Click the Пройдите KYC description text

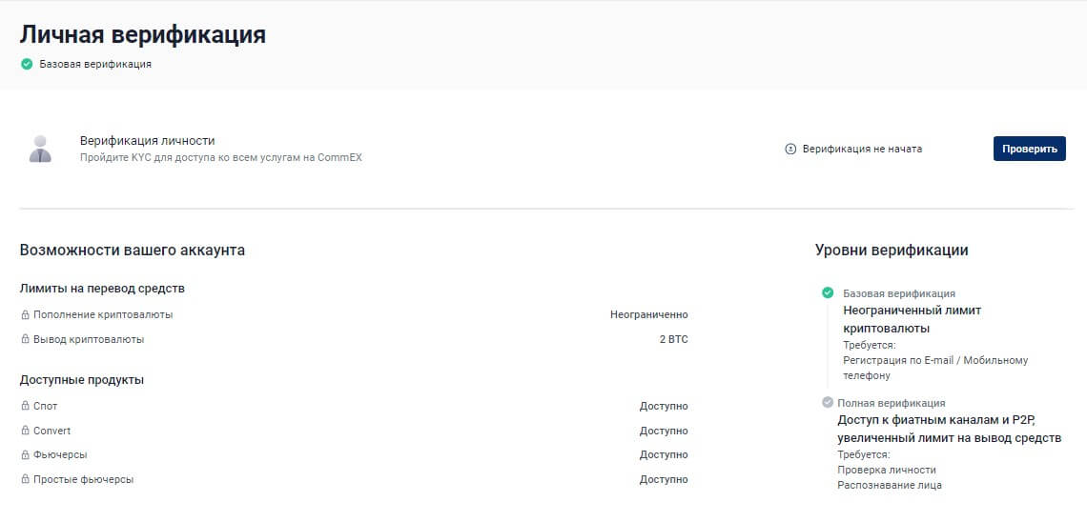click(220, 157)
